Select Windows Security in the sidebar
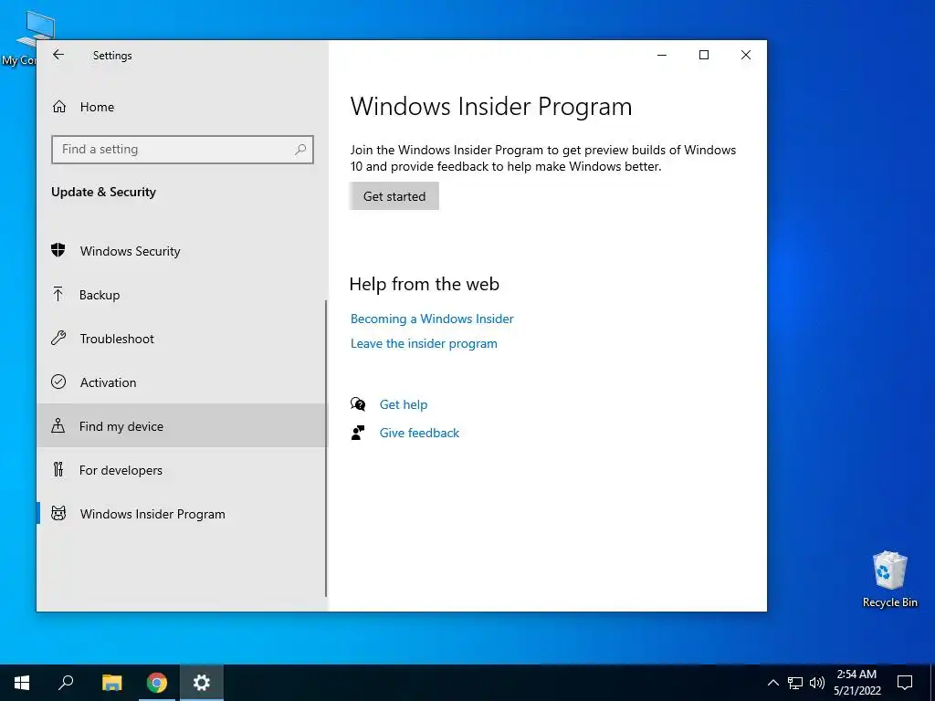This screenshot has width=935, height=701. pyautogui.click(x=182, y=251)
